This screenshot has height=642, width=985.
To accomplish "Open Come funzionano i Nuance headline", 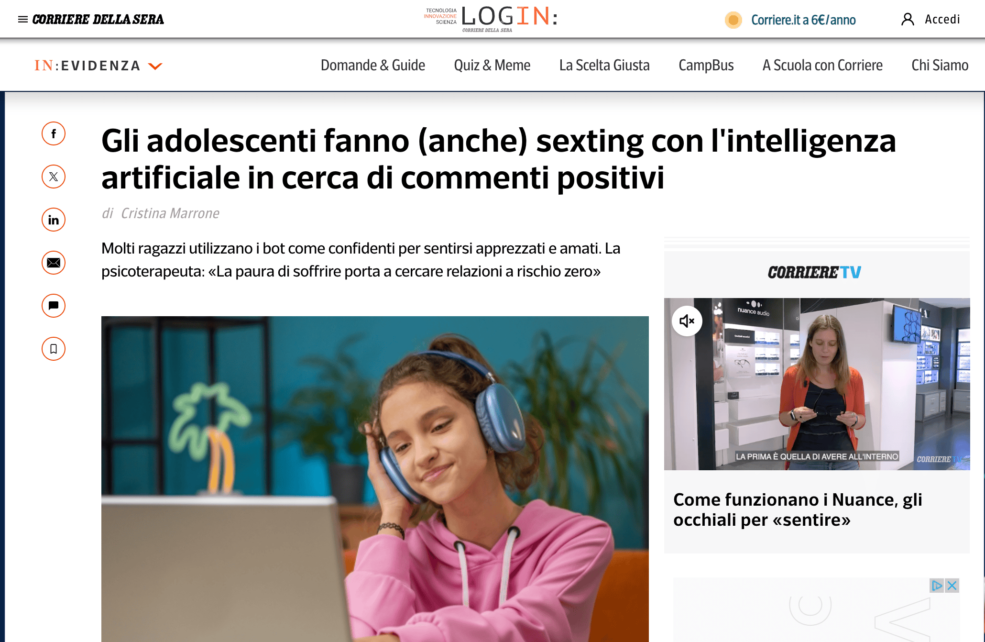I will [798, 509].
